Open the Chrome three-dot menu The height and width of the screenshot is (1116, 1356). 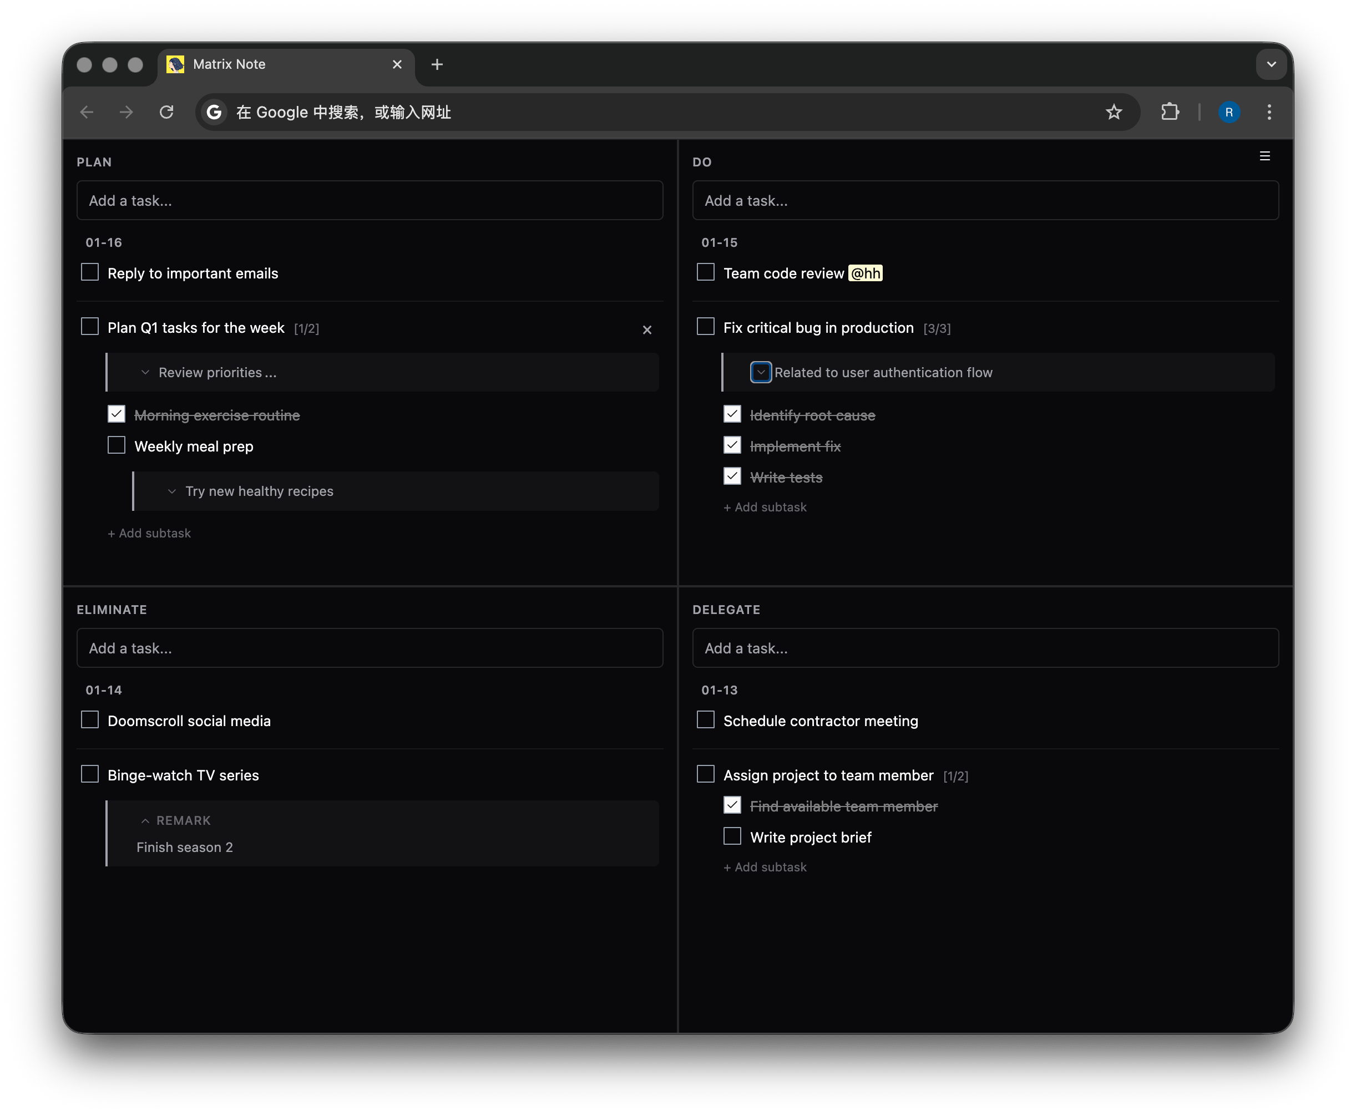pyautogui.click(x=1268, y=112)
